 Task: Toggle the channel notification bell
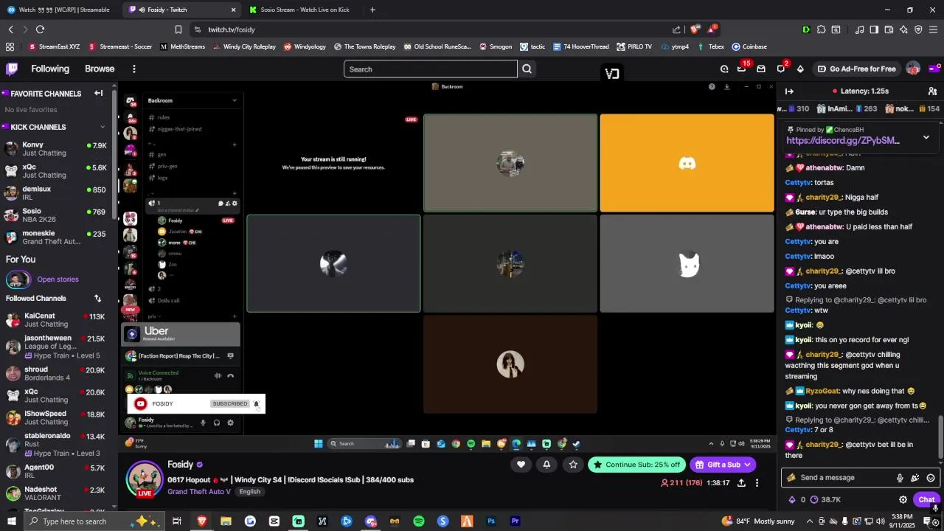(x=546, y=464)
